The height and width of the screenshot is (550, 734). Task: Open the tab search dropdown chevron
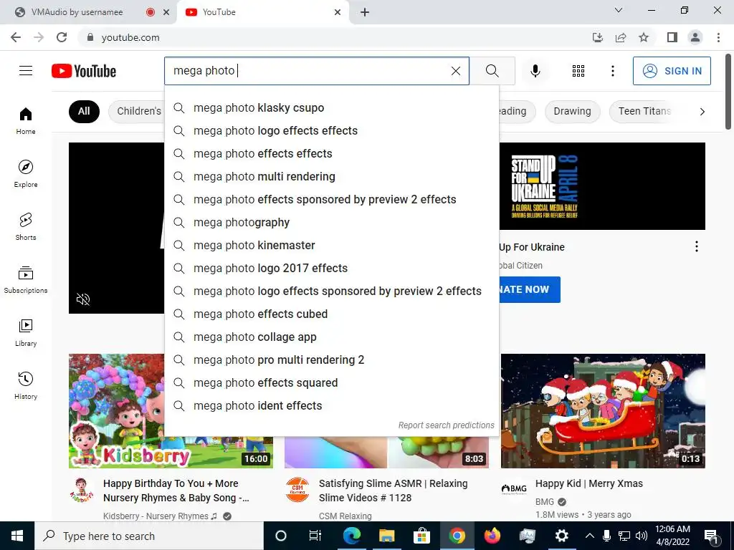point(619,10)
